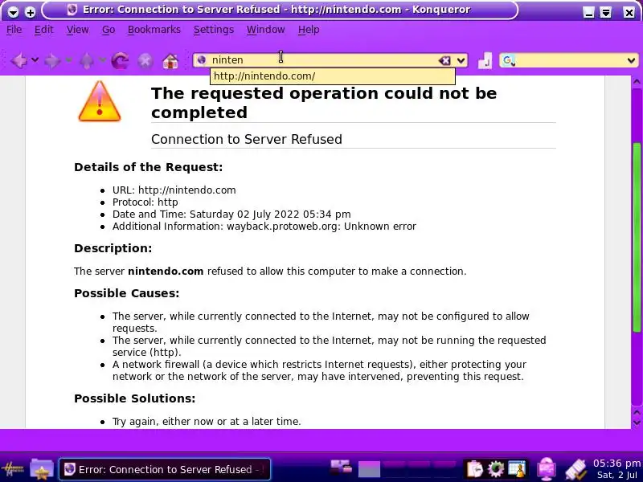Open the Up arrow's dropdown menu
Screen dimensions: 643x482
(103, 60)
